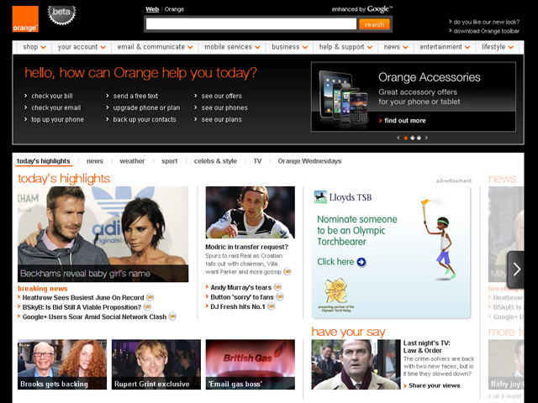The image size is (538, 403).
Task: Click the star icon beside Heathrow headline
Action: (150, 297)
